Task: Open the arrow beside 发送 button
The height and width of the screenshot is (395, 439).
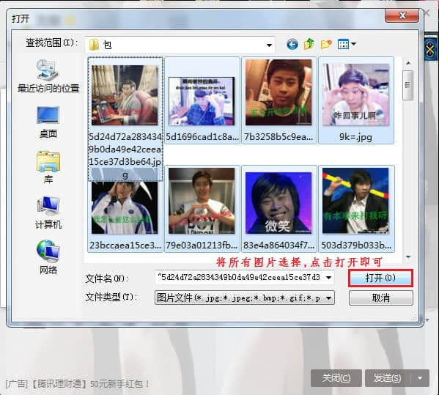Action: pyautogui.click(x=420, y=378)
